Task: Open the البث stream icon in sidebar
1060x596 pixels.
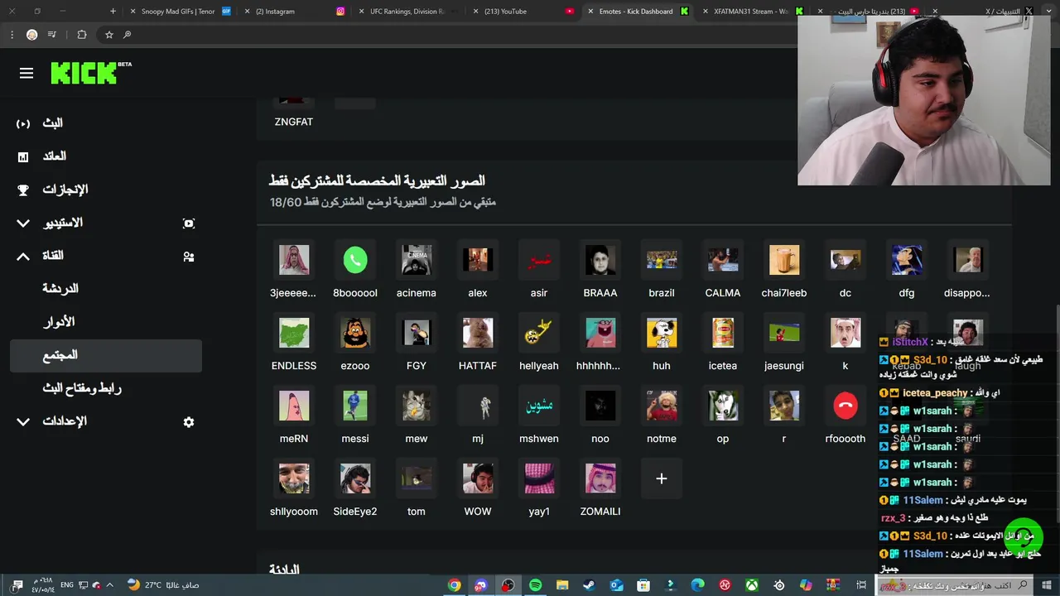Action: coord(23,123)
